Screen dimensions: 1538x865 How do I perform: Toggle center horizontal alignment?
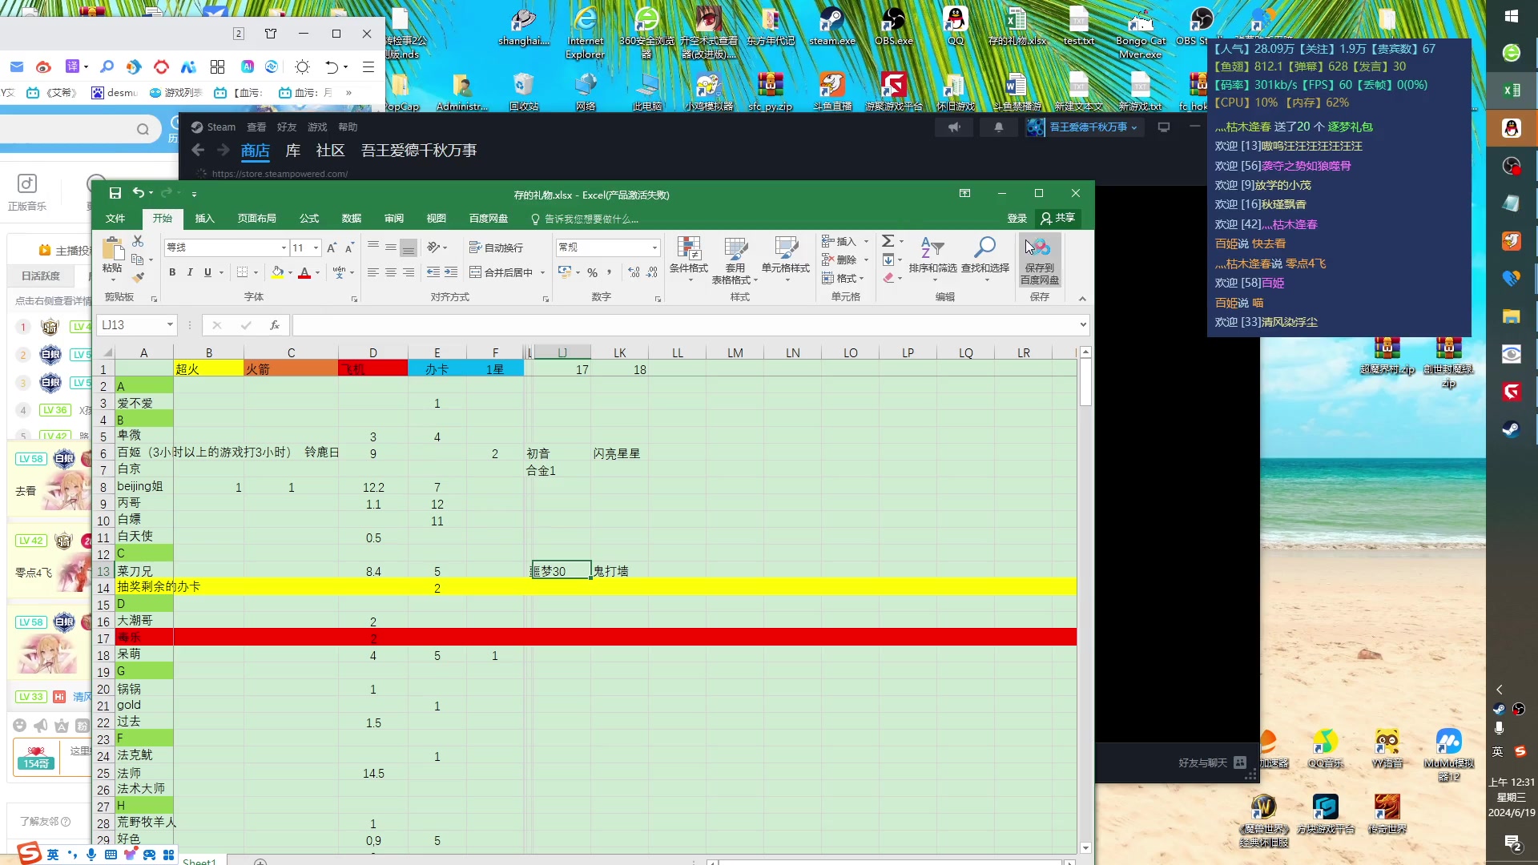[x=391, y=273]
